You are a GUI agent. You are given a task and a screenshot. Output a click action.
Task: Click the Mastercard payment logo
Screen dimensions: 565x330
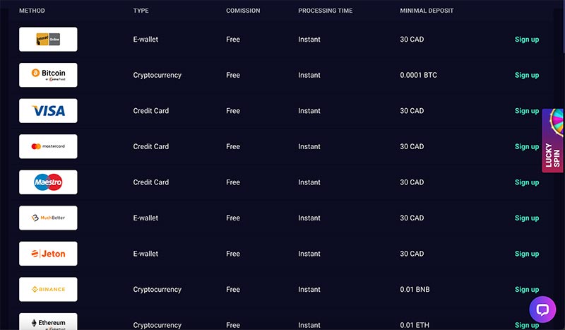tap(48, 146)
